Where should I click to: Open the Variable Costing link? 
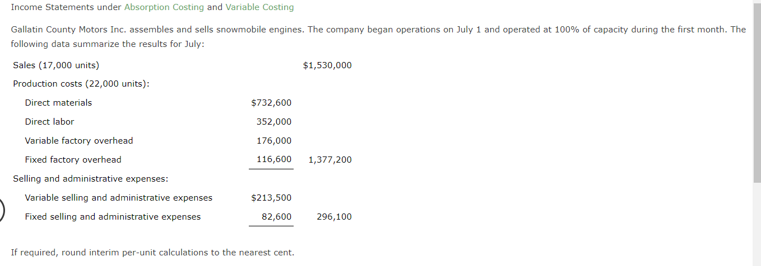[x=259, y=7]
